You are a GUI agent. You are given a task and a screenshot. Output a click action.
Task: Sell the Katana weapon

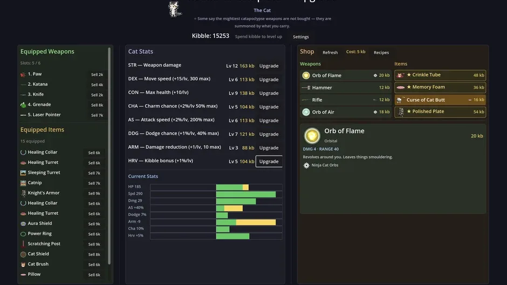tap(97, 85)
